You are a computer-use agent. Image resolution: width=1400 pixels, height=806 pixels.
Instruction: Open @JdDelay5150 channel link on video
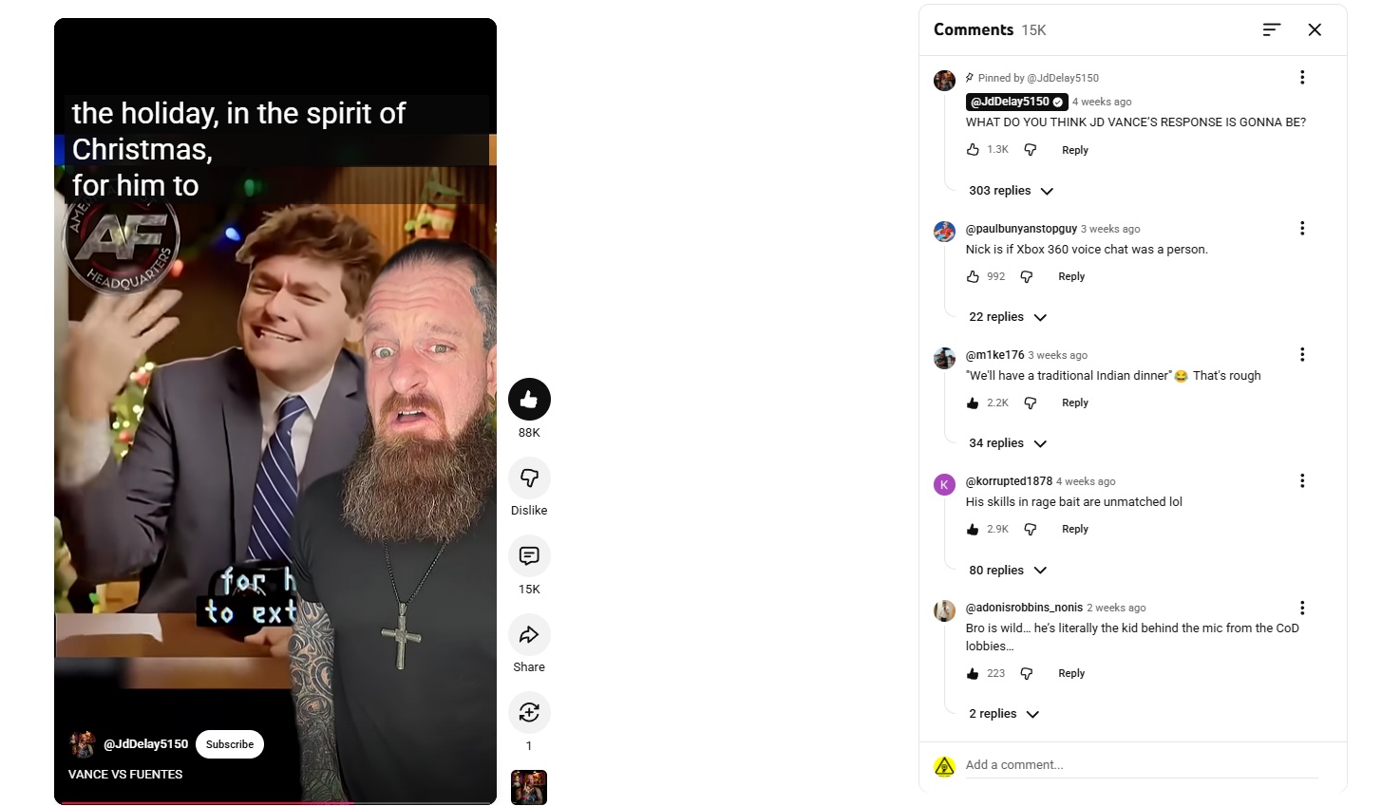[145, 744]
